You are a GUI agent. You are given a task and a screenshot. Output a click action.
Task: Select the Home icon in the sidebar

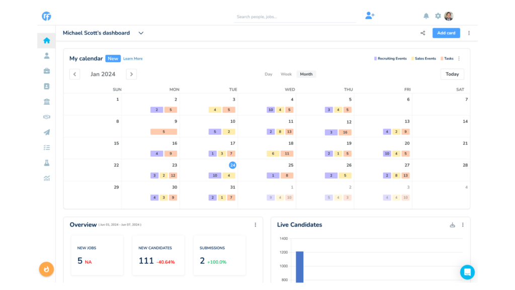(x=46, y=40)
